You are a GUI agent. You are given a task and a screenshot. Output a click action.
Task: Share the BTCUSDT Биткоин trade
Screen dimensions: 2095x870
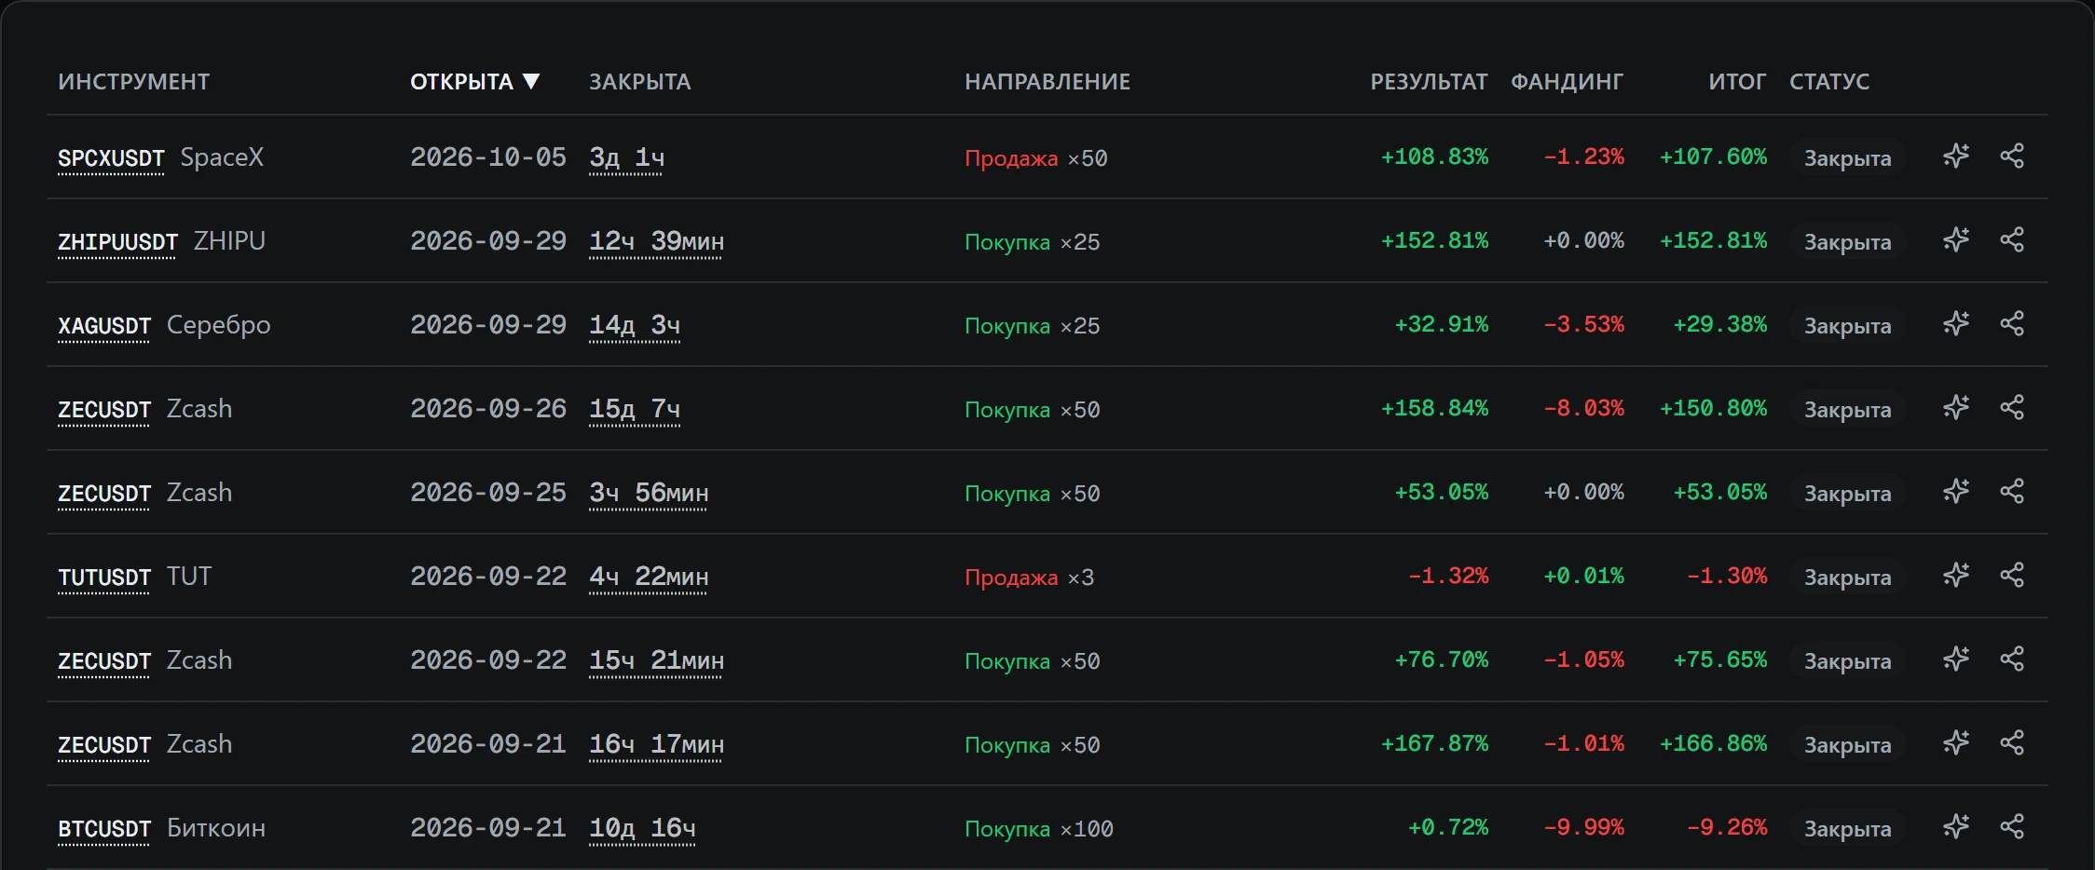tap(2012, 827)
